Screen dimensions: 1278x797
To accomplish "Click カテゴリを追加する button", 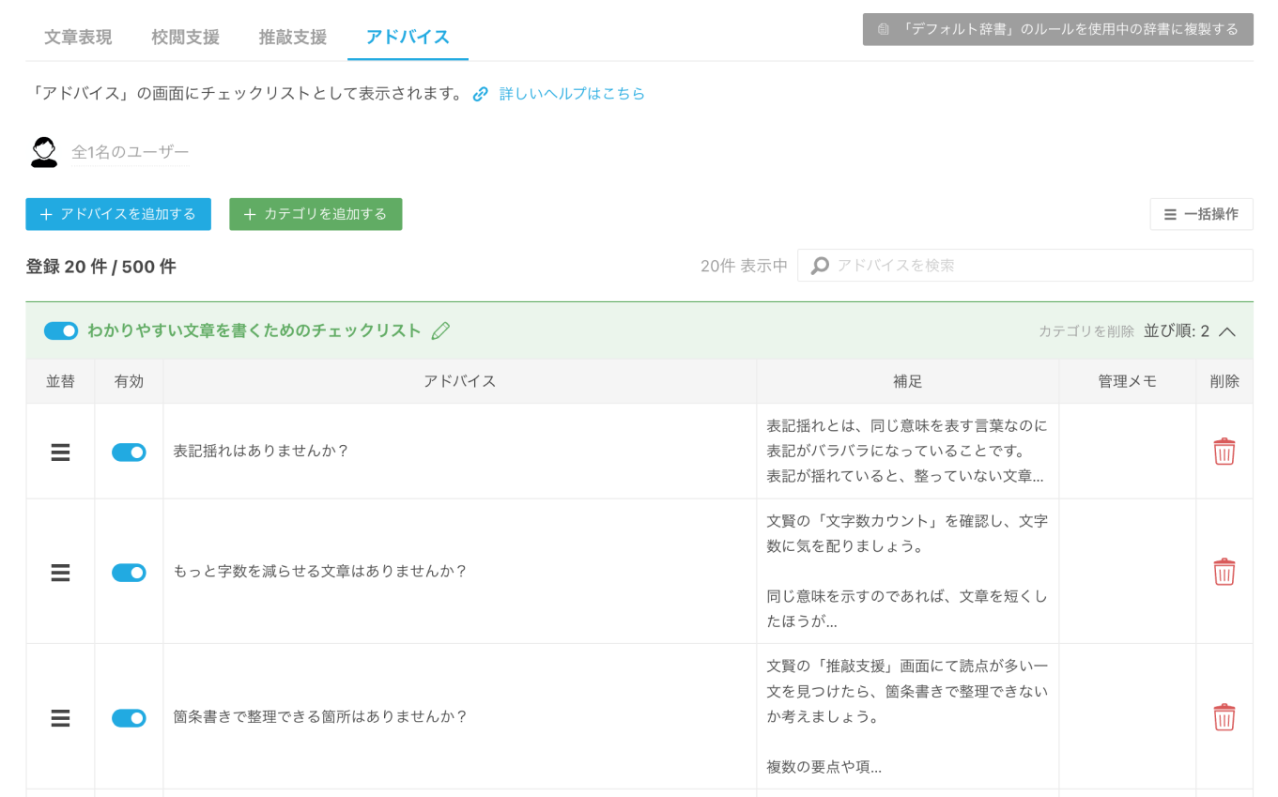I will click(316, 214).
